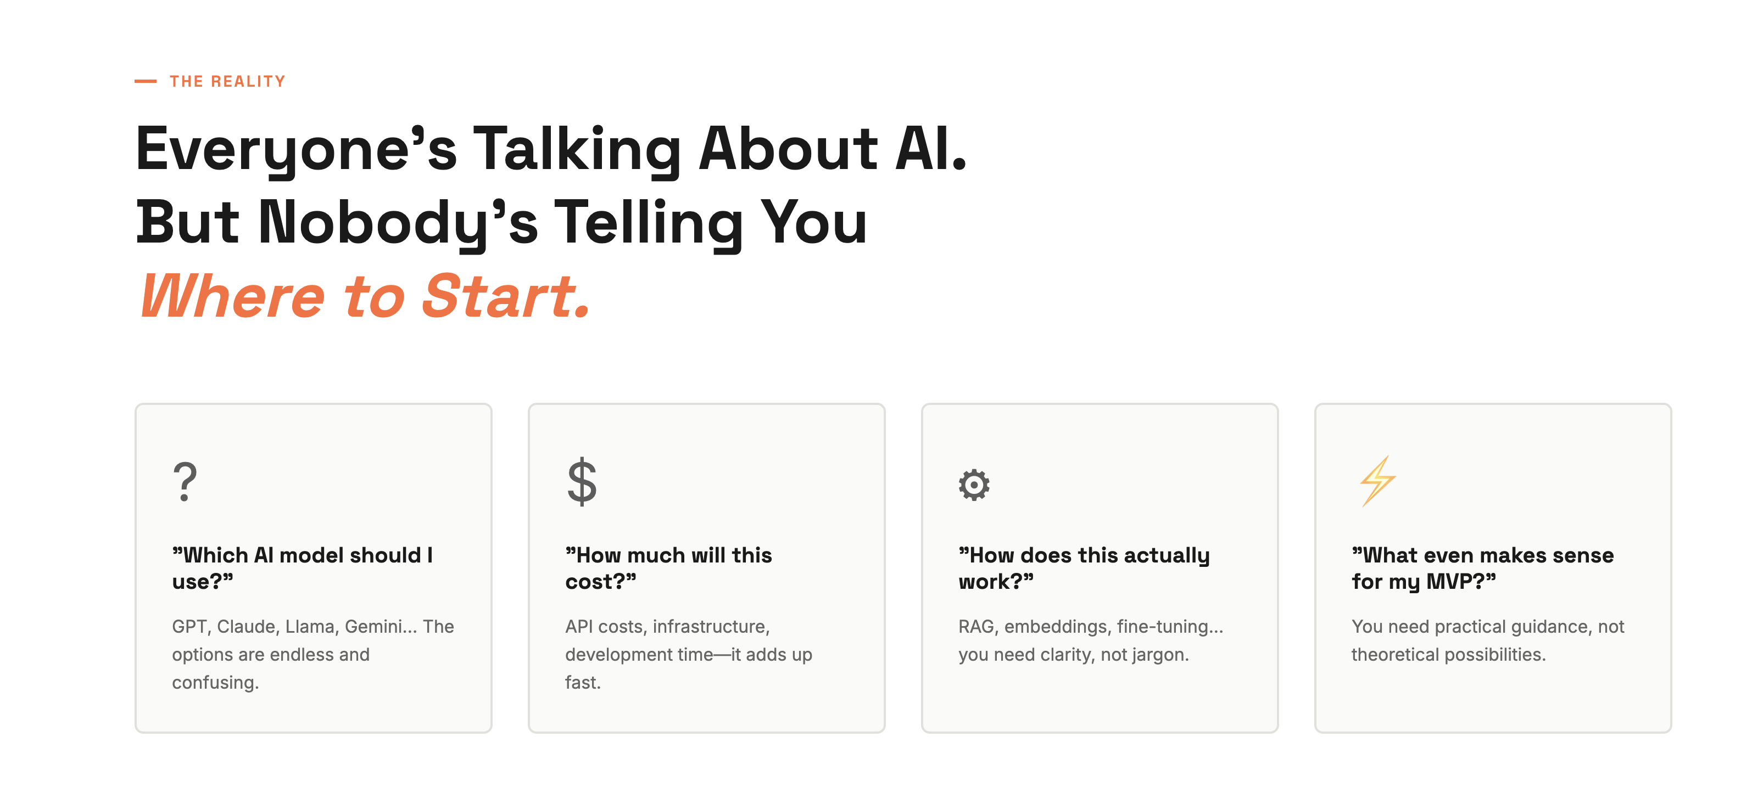Select the How much will this cost title
The height and width of the screenshot is (799, 1741).
click(668, 568)
